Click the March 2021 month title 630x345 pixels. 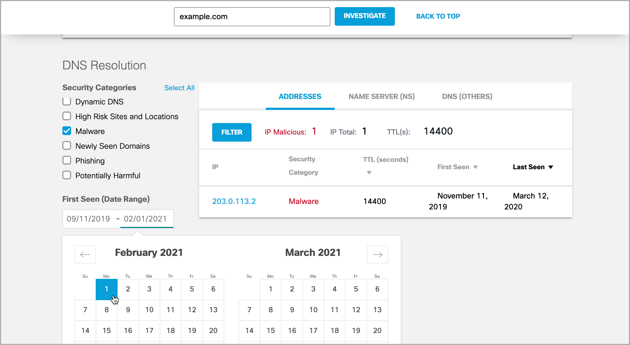coord(313,253)
